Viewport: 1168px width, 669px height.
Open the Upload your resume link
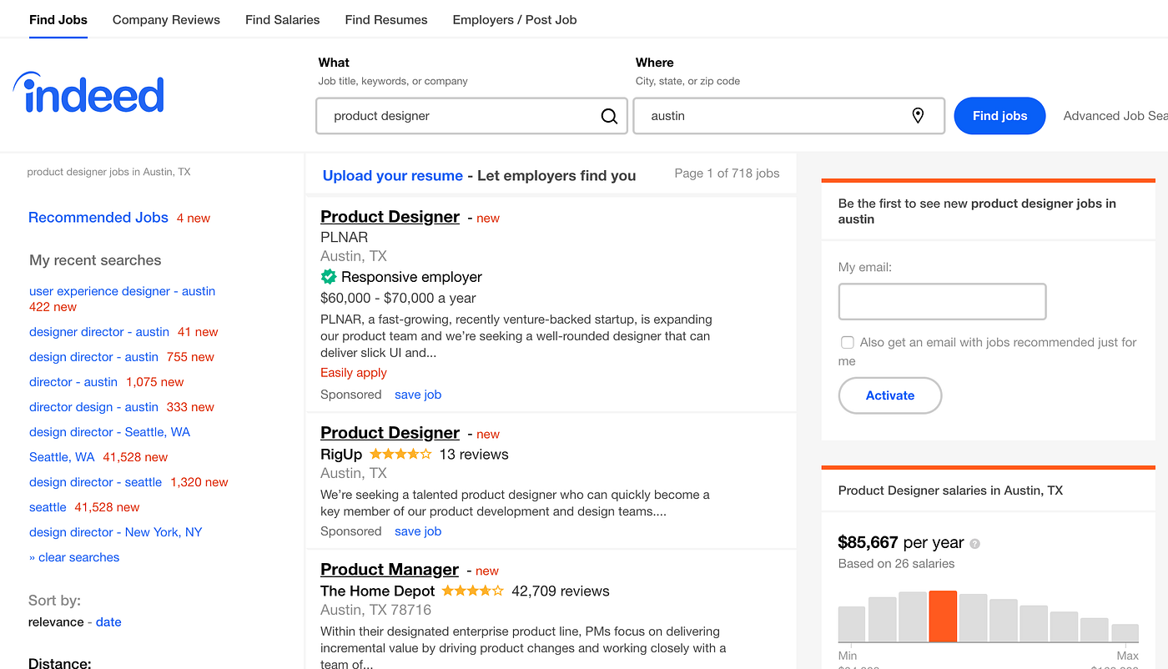(392, 176)
